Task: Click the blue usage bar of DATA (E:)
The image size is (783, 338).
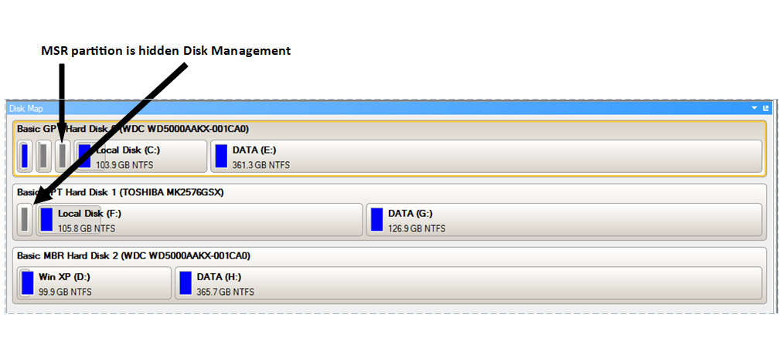Action: [x=221, y=156]
